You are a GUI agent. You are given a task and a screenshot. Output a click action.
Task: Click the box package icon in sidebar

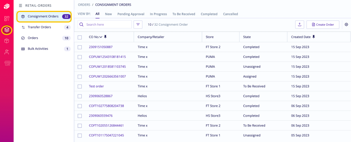(x=7, y=41)
